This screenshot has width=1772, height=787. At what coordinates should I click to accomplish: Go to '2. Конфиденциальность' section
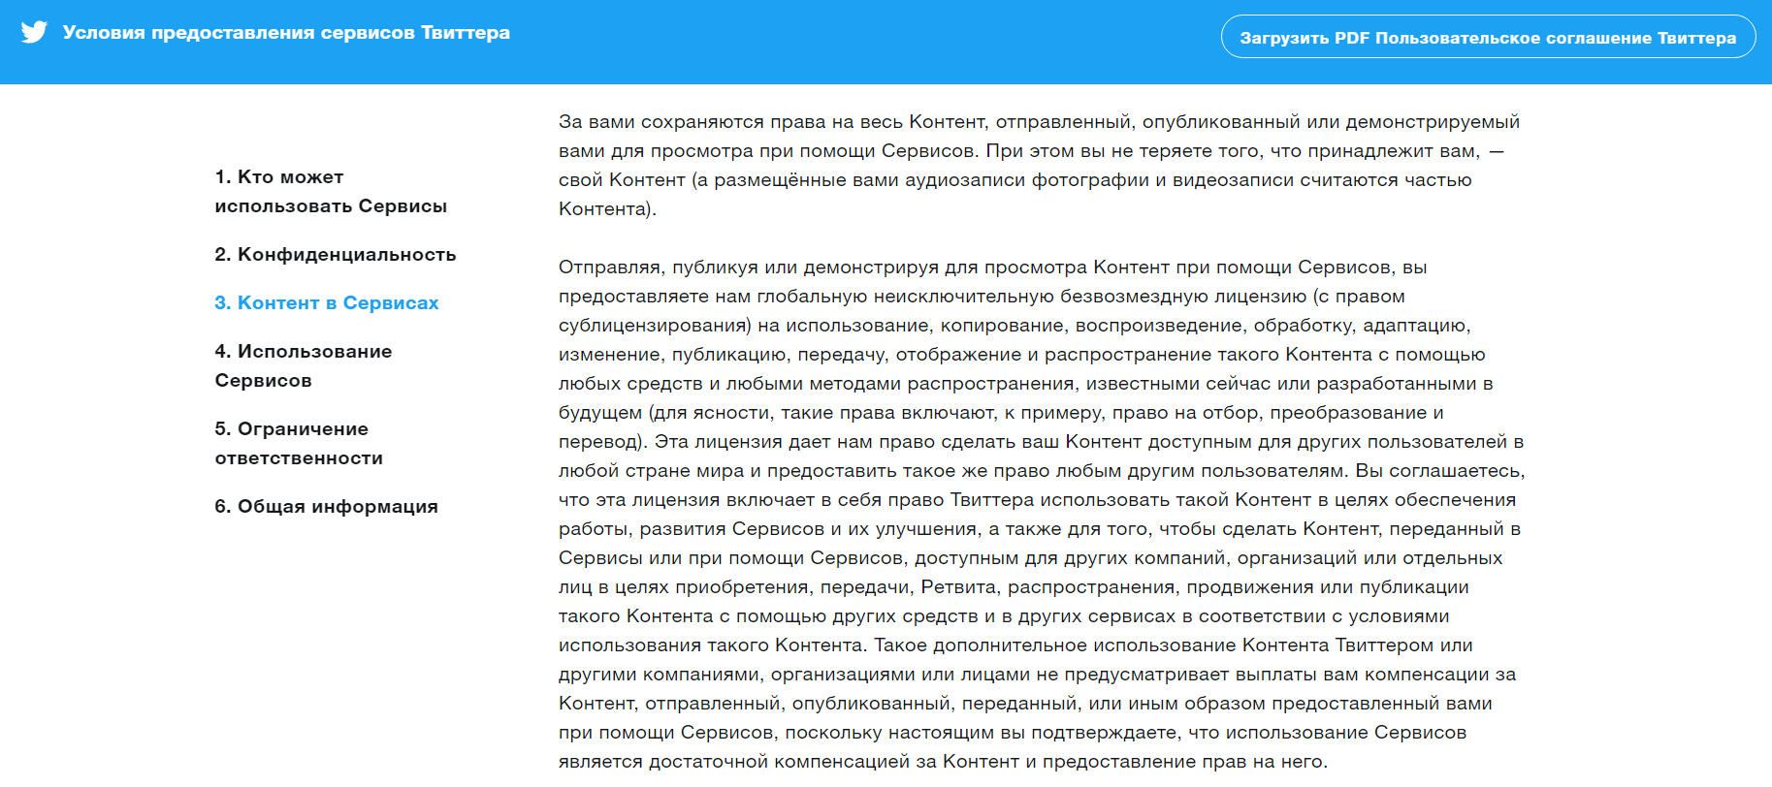tap(336, 254)
